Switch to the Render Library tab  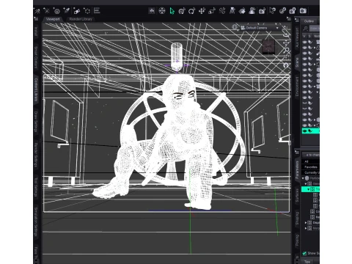pos(81,19)
